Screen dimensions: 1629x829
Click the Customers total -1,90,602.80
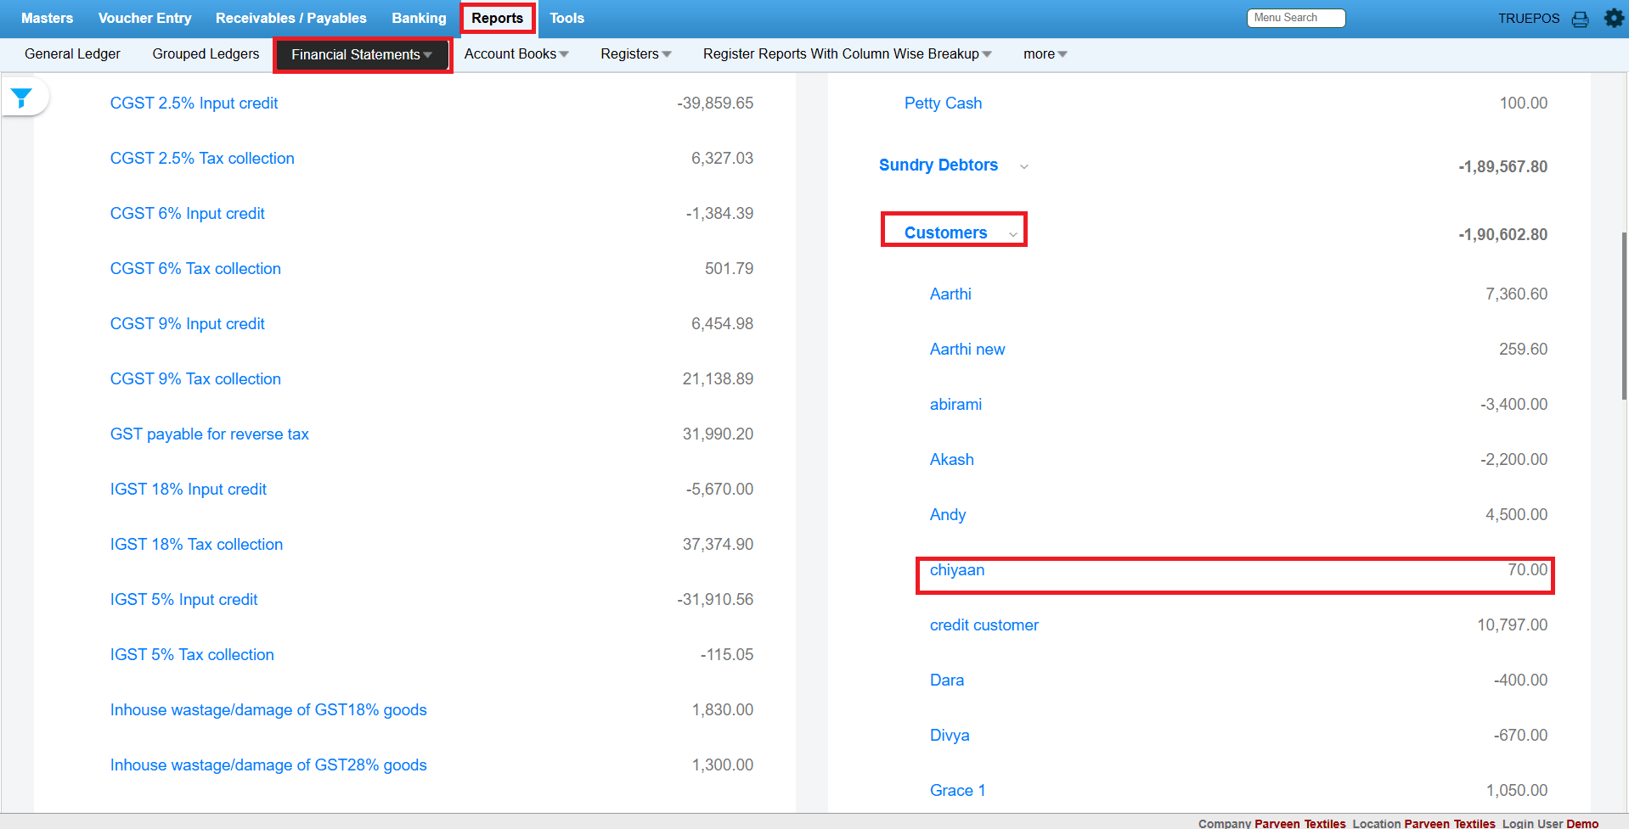tap(1503, 235)
